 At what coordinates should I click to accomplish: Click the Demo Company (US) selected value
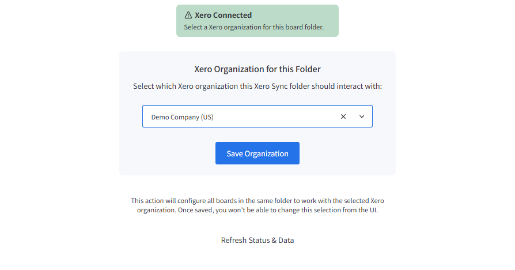coord(182,117)
